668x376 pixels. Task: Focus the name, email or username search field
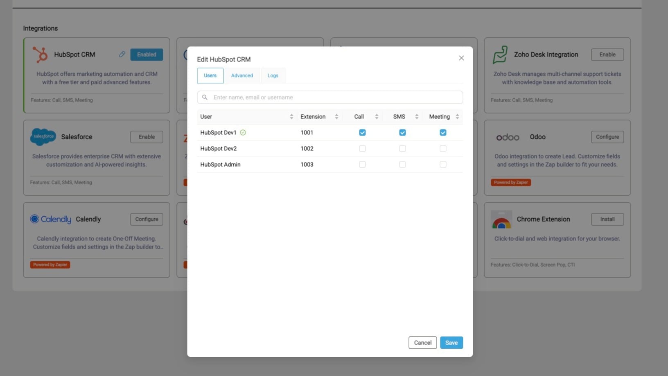pyautogui.click(x=330, y=97)
